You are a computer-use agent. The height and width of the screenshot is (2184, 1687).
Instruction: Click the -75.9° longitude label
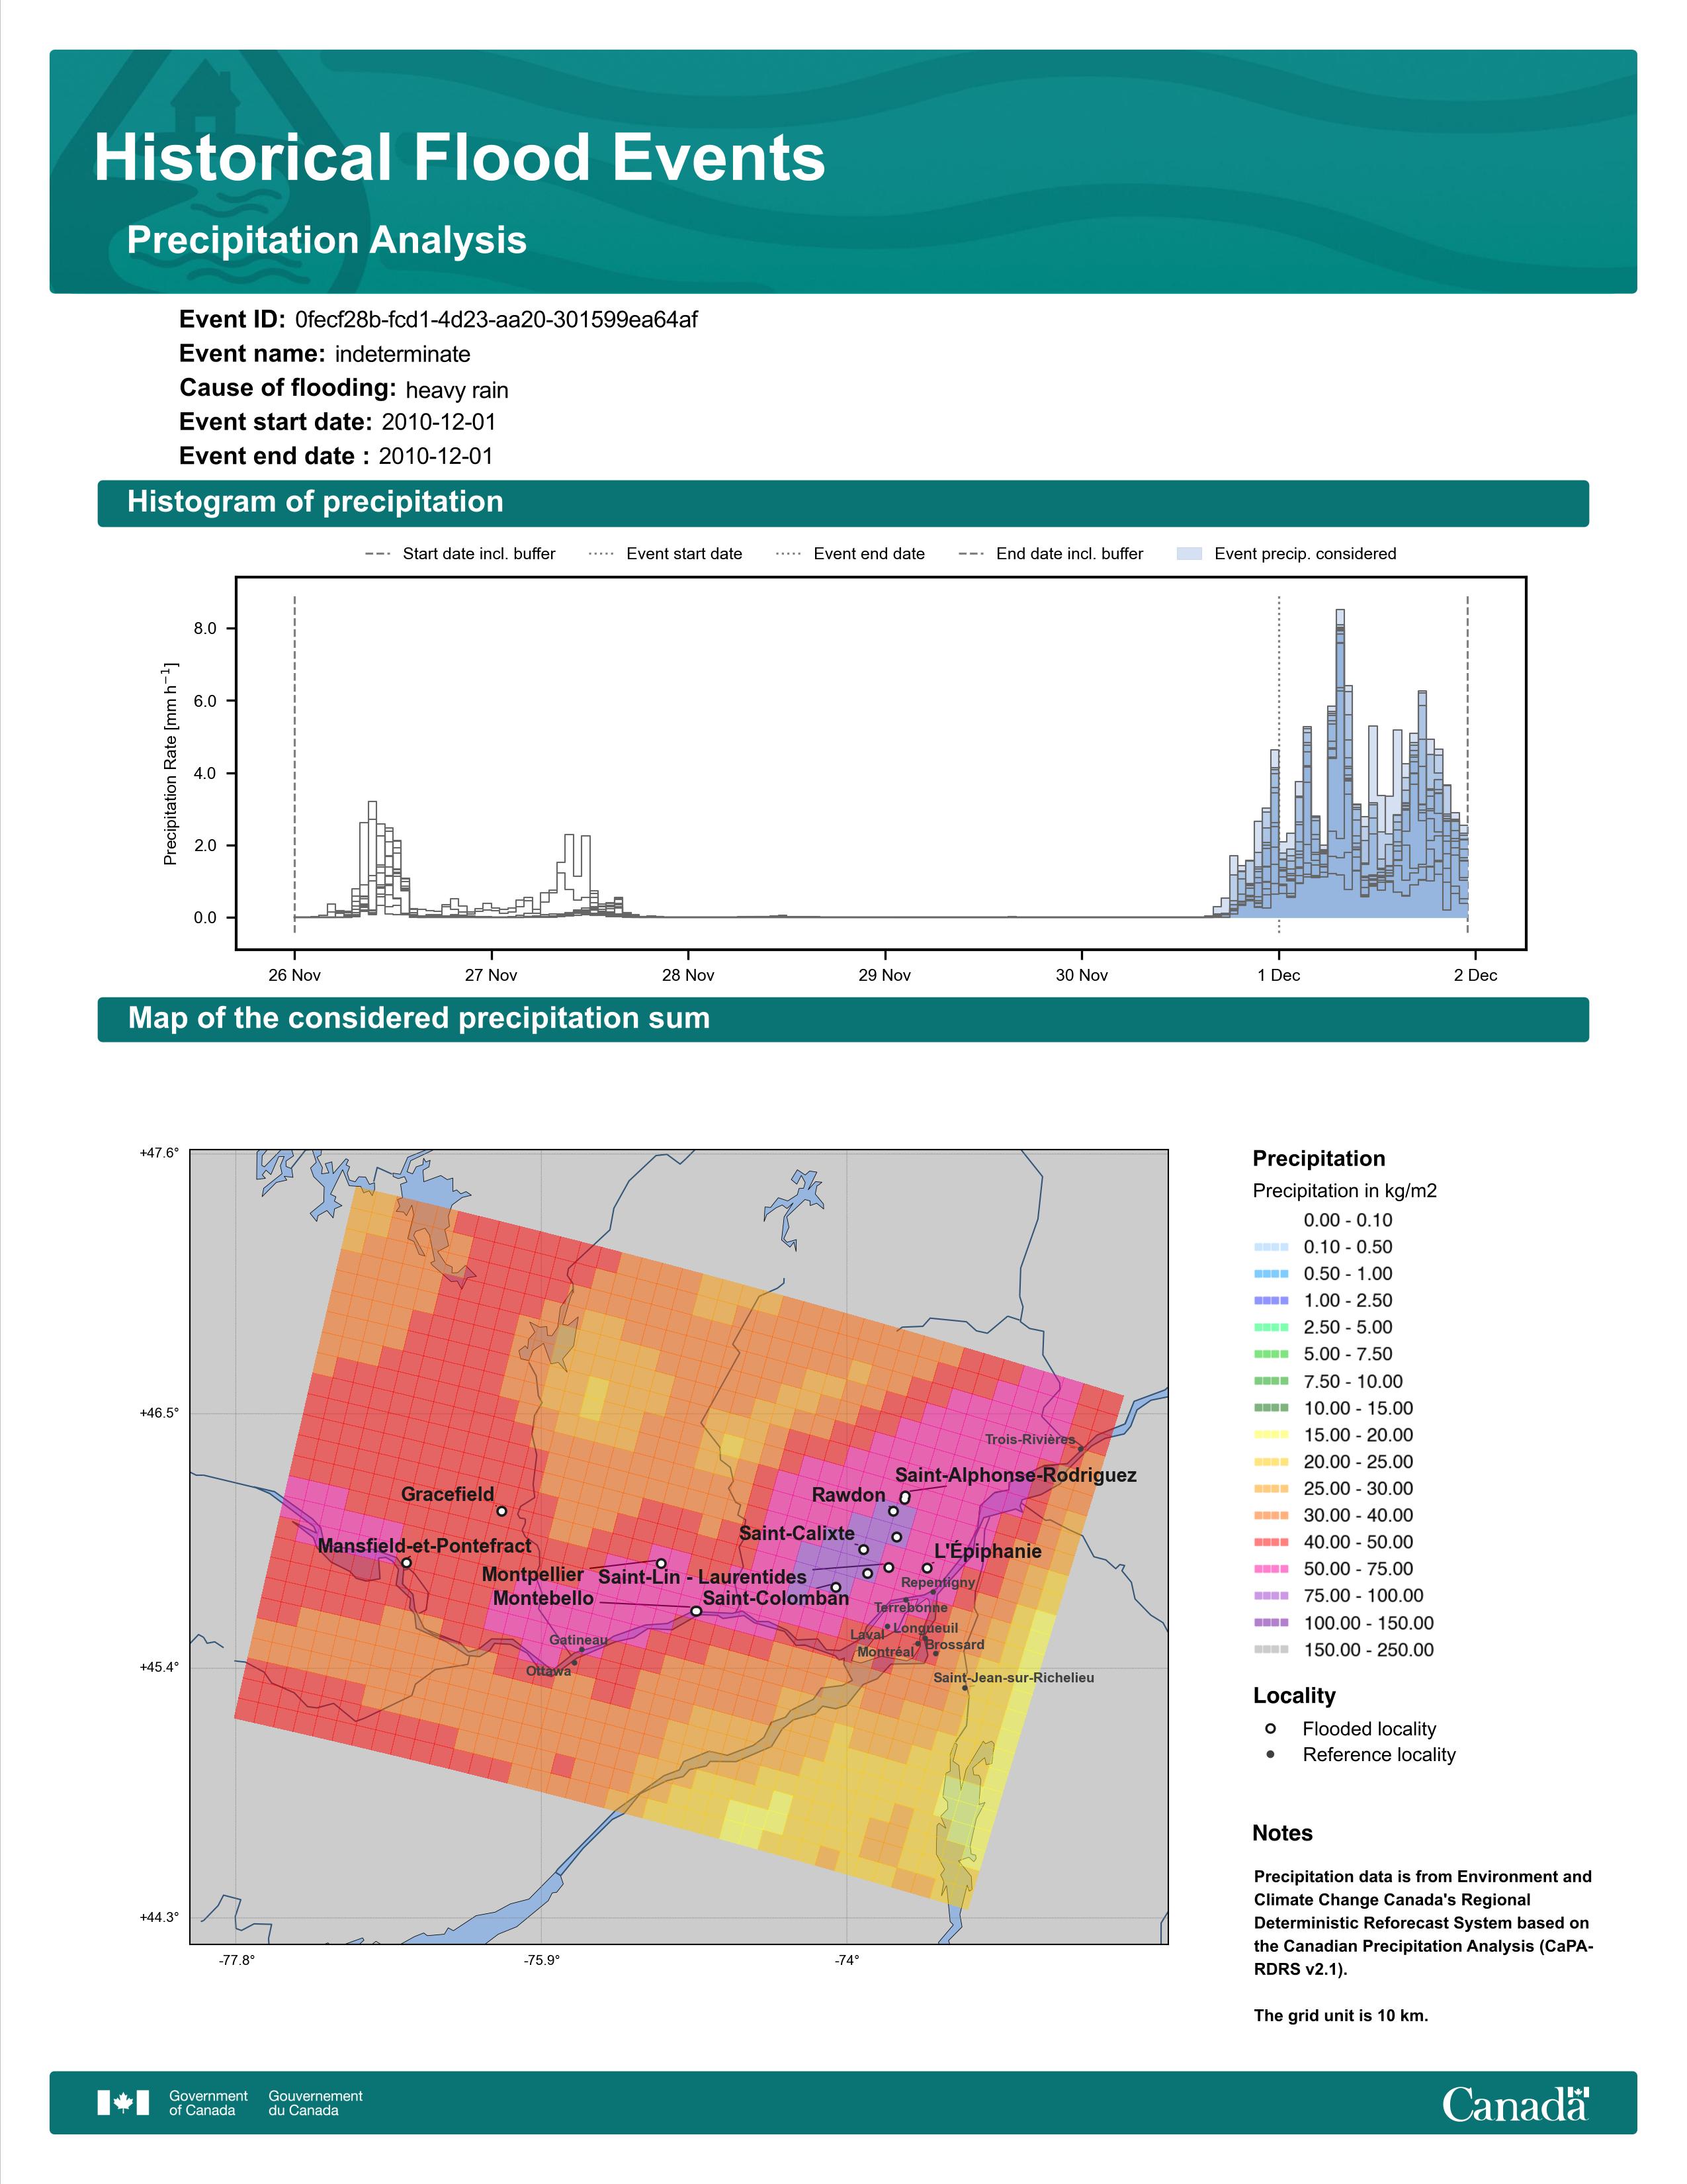[542, 1960]
